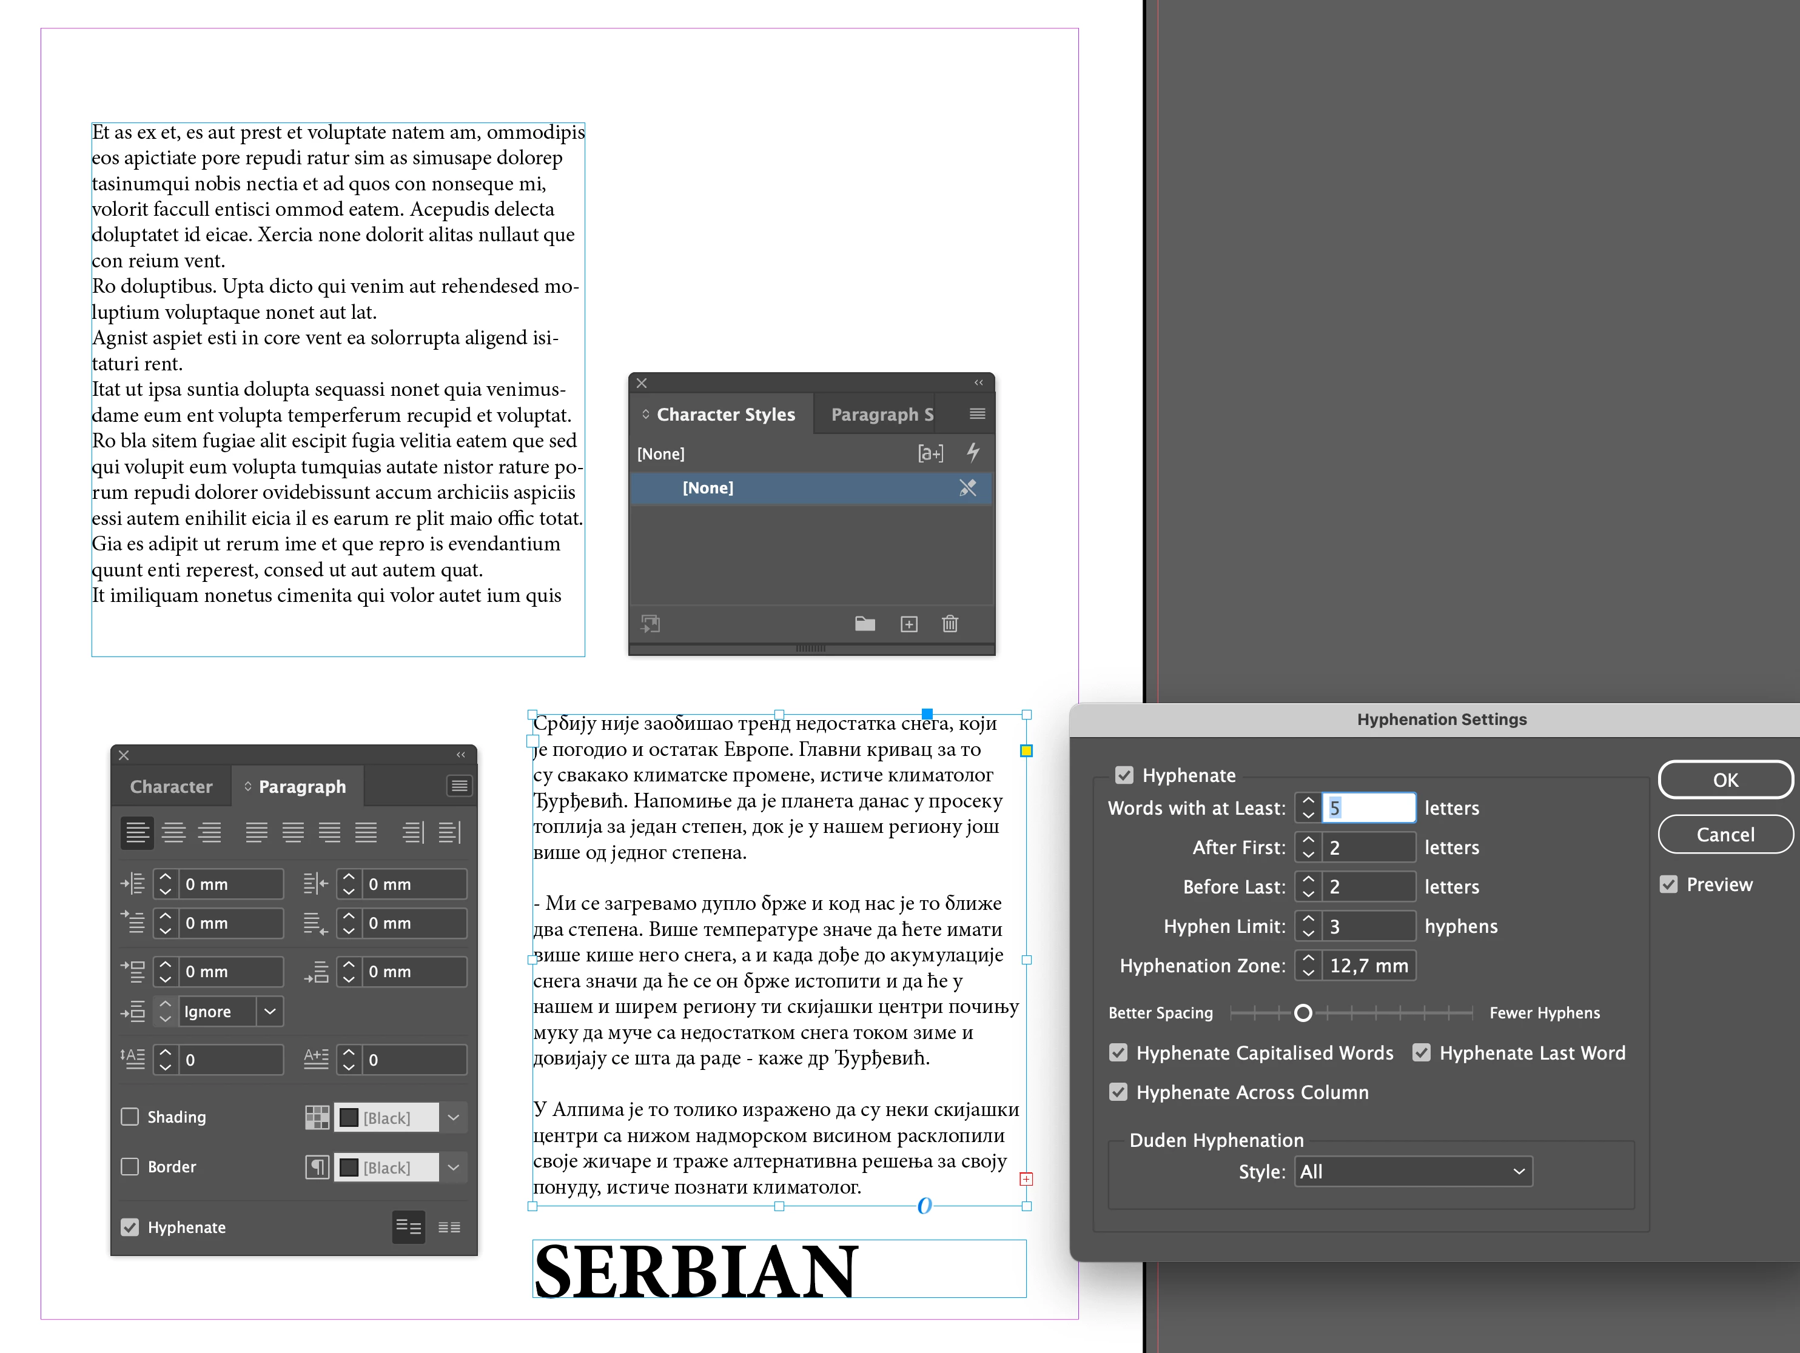The width and height of the screenshot is (1800, 1353).
Task: Click the Quick Apply lightning icon
Action: (x=972, y=452)
